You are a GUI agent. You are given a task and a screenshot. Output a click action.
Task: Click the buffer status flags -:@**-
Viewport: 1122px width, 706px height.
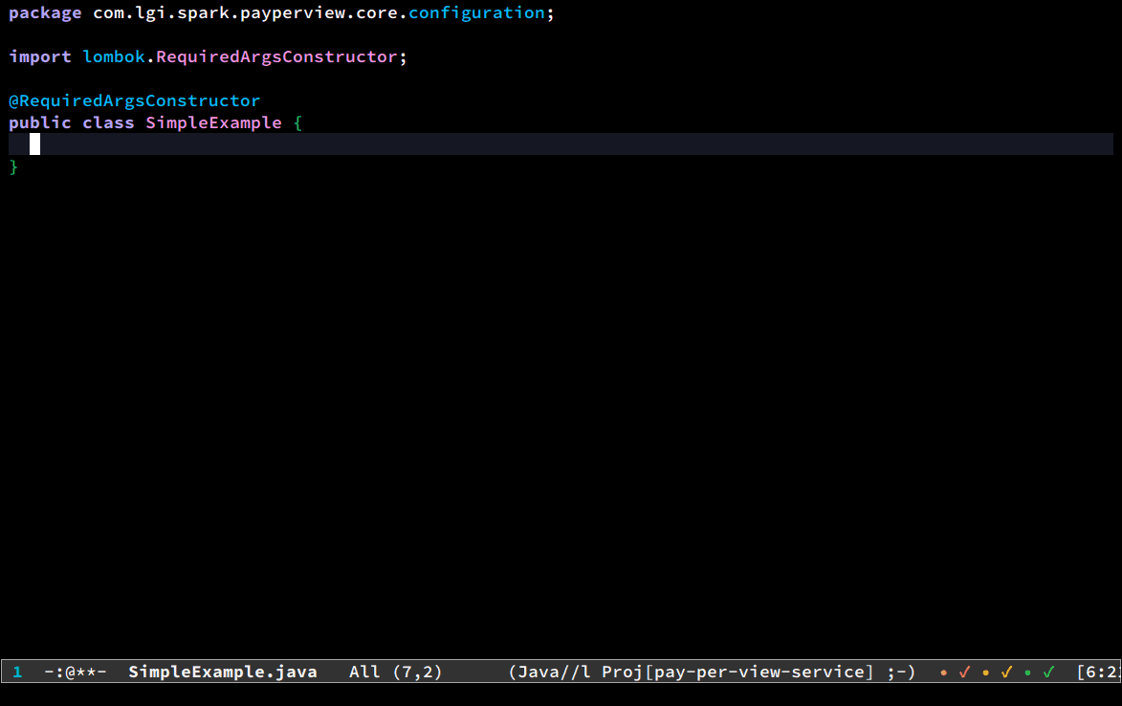click(x=76, y=672)
